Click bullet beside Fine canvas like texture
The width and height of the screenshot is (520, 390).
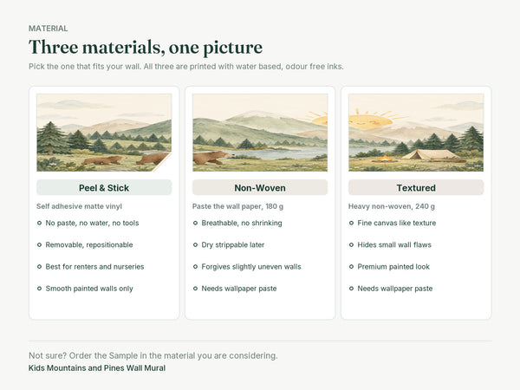(x=351, y=223)
